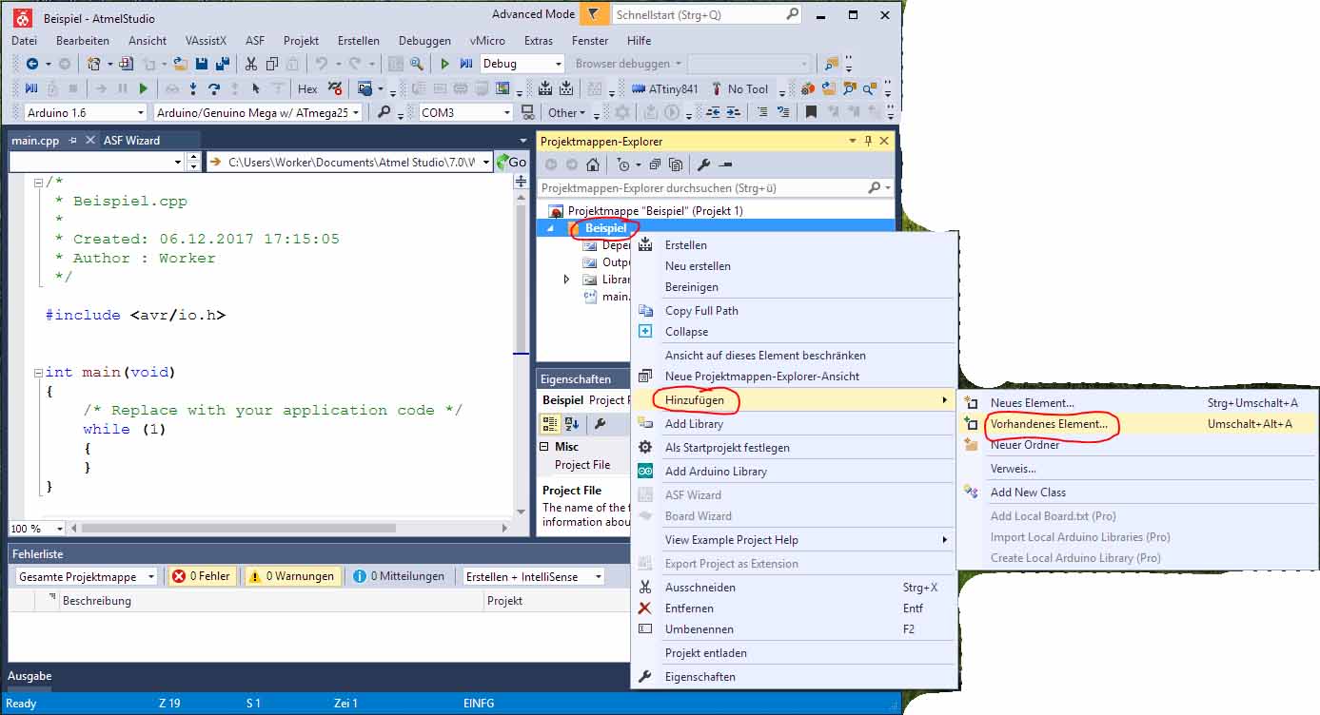
Task: Click the Alphabetical sort icon in Eigenschaften
Action: tap(572, 423)
